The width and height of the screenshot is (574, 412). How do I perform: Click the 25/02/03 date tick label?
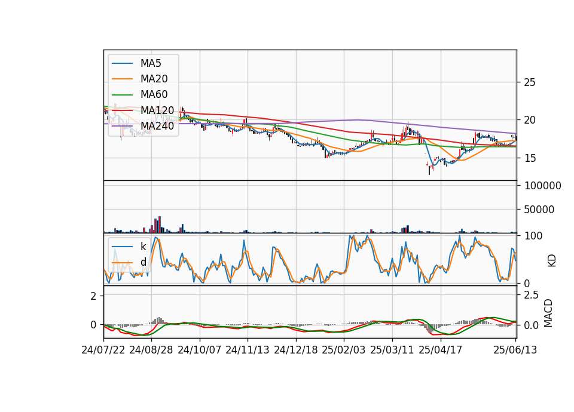click(344, 350)
